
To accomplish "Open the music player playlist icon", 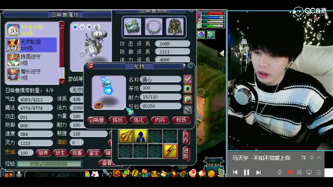I will [318, 172].
